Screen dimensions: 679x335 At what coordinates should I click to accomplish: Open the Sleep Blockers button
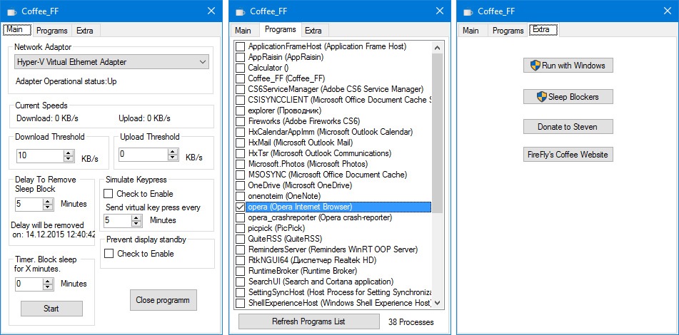coord(568,97)
